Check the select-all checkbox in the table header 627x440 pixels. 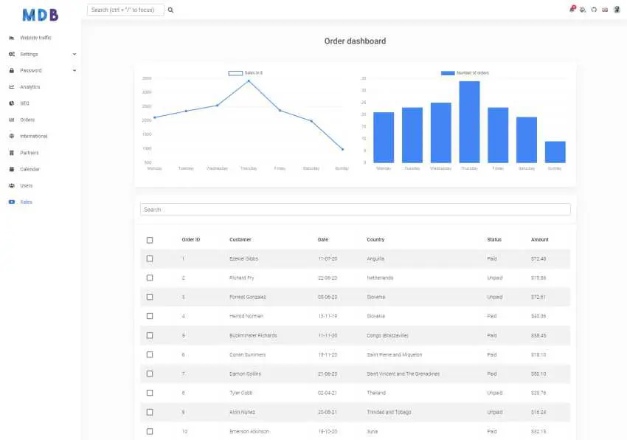pos(150,239)
